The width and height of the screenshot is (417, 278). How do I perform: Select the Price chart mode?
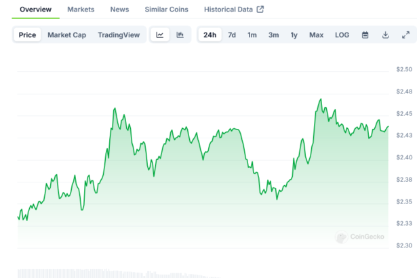(x=28, y=35)
